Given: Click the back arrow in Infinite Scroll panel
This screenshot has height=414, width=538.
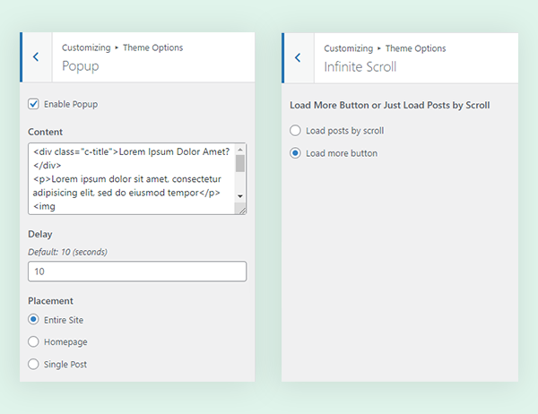Looking at the screenshot, I should (298, 56).
